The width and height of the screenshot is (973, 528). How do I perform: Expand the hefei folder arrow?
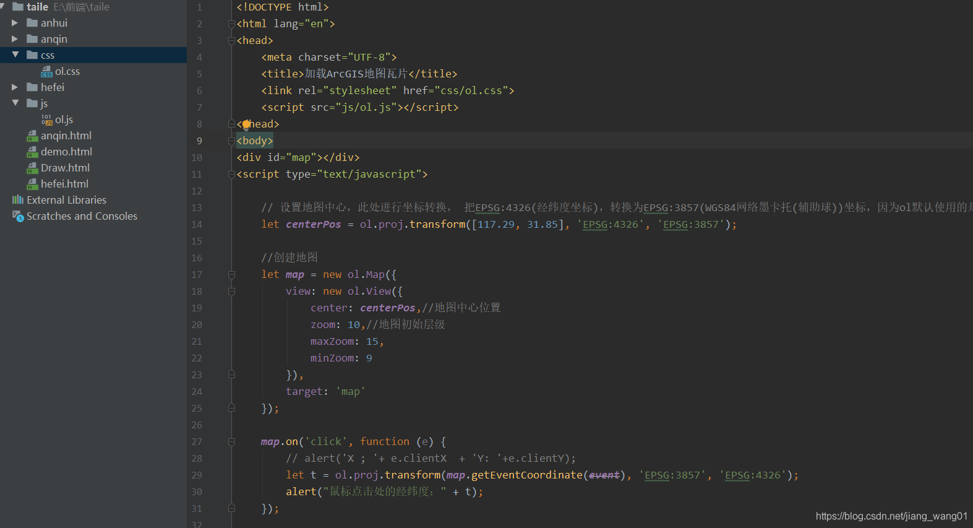15,87
